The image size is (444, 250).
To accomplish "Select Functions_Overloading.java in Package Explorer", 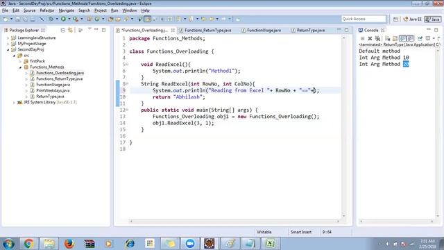I will (60, 73).
